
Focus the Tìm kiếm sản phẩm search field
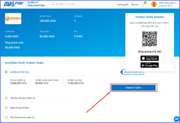click(x=65, y=4)
